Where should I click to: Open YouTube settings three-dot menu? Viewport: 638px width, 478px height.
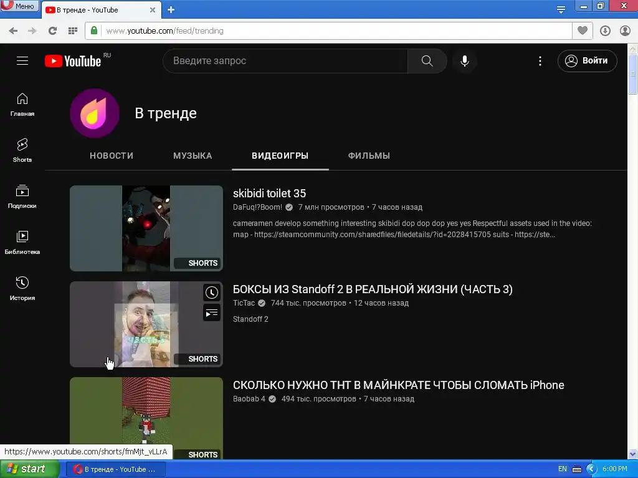[540, 61]
